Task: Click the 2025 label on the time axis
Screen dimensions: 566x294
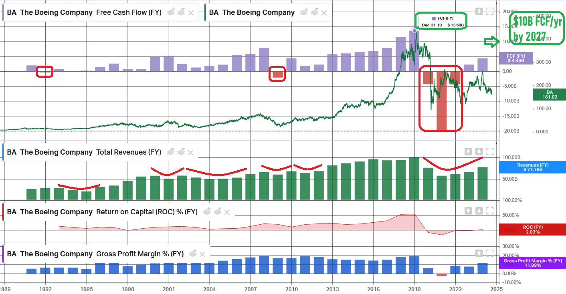Action: [497, 288]
